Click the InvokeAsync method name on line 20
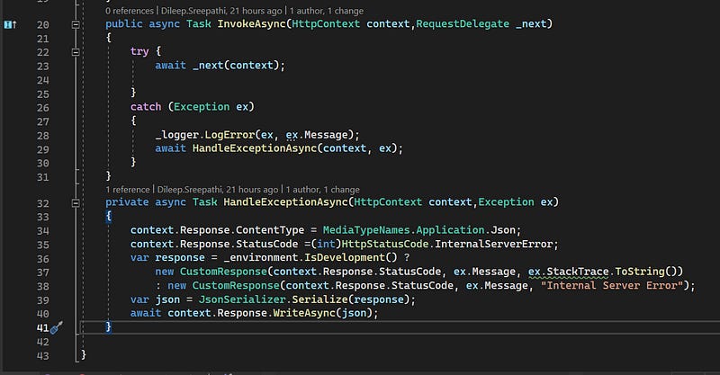This screenshot has width=720, height=375. point(252,24)
